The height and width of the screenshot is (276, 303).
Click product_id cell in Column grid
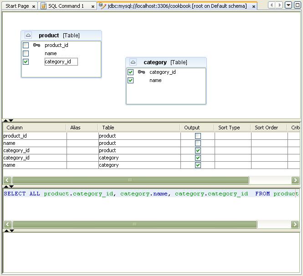point(35,136)
